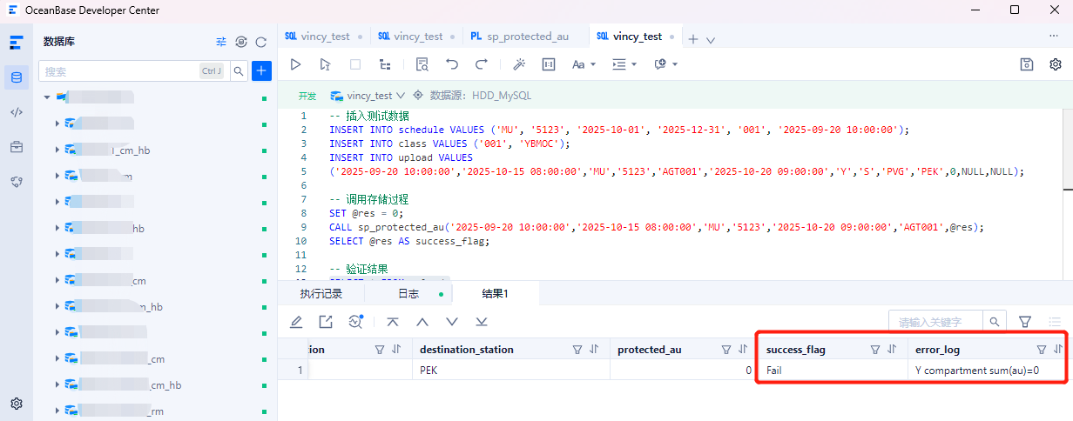Open find and replace in editor toolbar
Viewport: 1073px width, 421px height.
422,64
